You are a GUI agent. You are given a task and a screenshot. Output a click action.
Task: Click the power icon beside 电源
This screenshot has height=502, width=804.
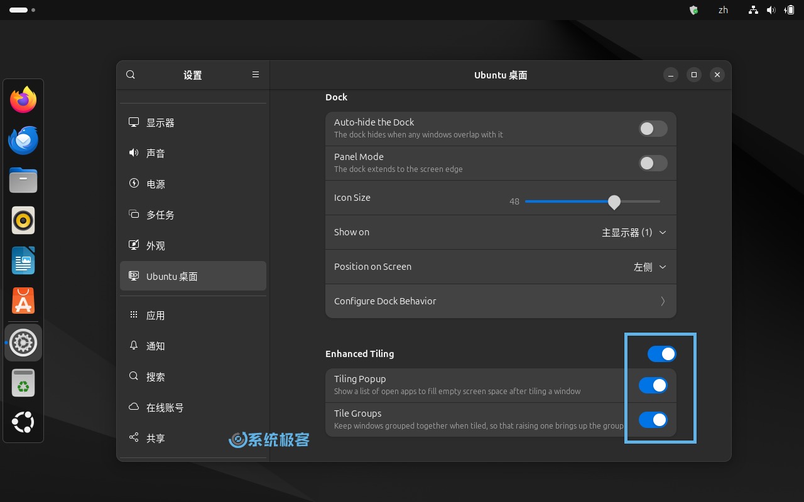coord(134,184)
